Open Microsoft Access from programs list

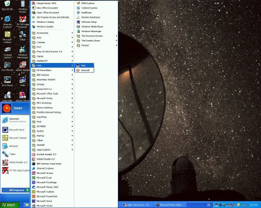tap(52, 173)
